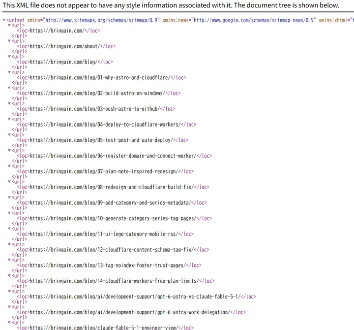The height and width of the screenshot is (330, 354).
Task: Collapse url node for 12-cloudflare-content-schema-tag-fix
Action: (9, 244)
